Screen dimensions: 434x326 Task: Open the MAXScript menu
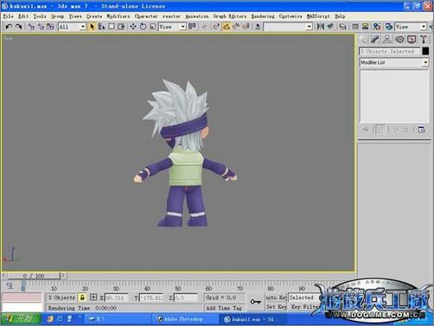[x=318, y=16]
